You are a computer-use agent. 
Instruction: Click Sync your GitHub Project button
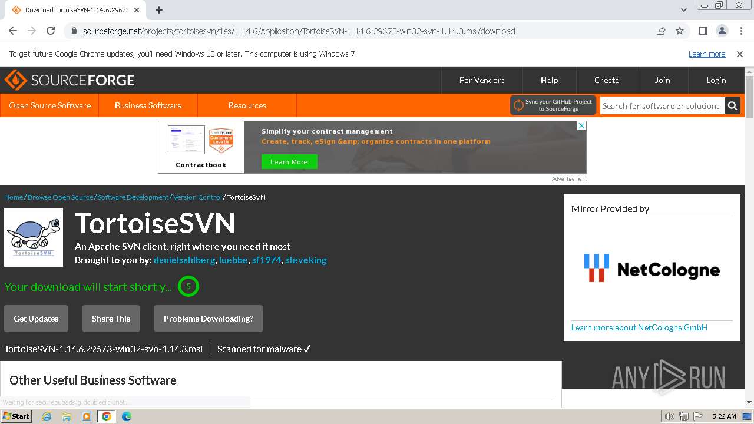pyautogui.click(x=553, y=105)
